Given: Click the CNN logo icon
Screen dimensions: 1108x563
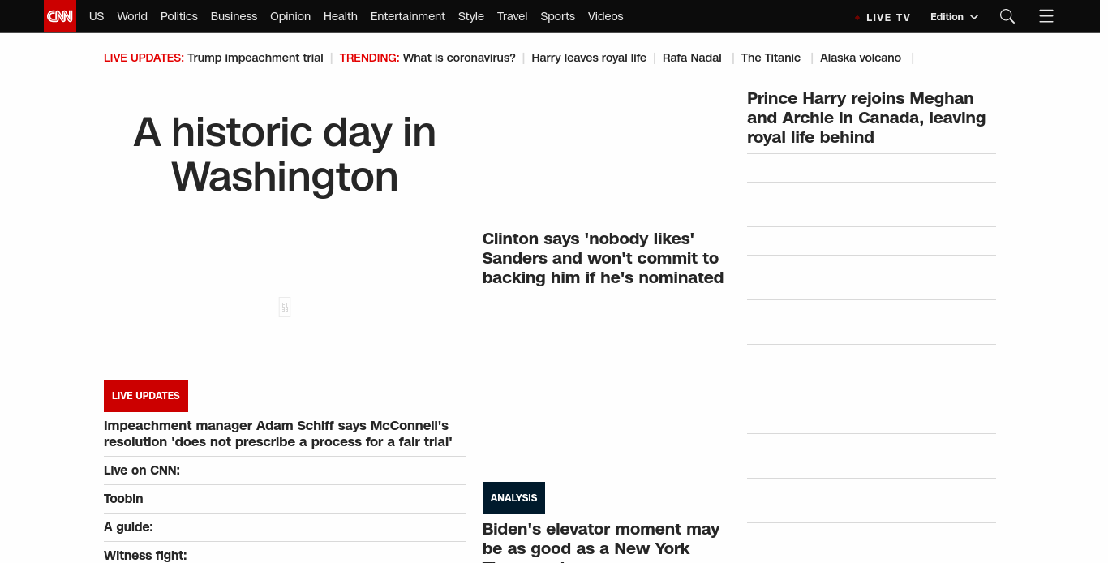Looking at the screenshot, I should [60, 16].
